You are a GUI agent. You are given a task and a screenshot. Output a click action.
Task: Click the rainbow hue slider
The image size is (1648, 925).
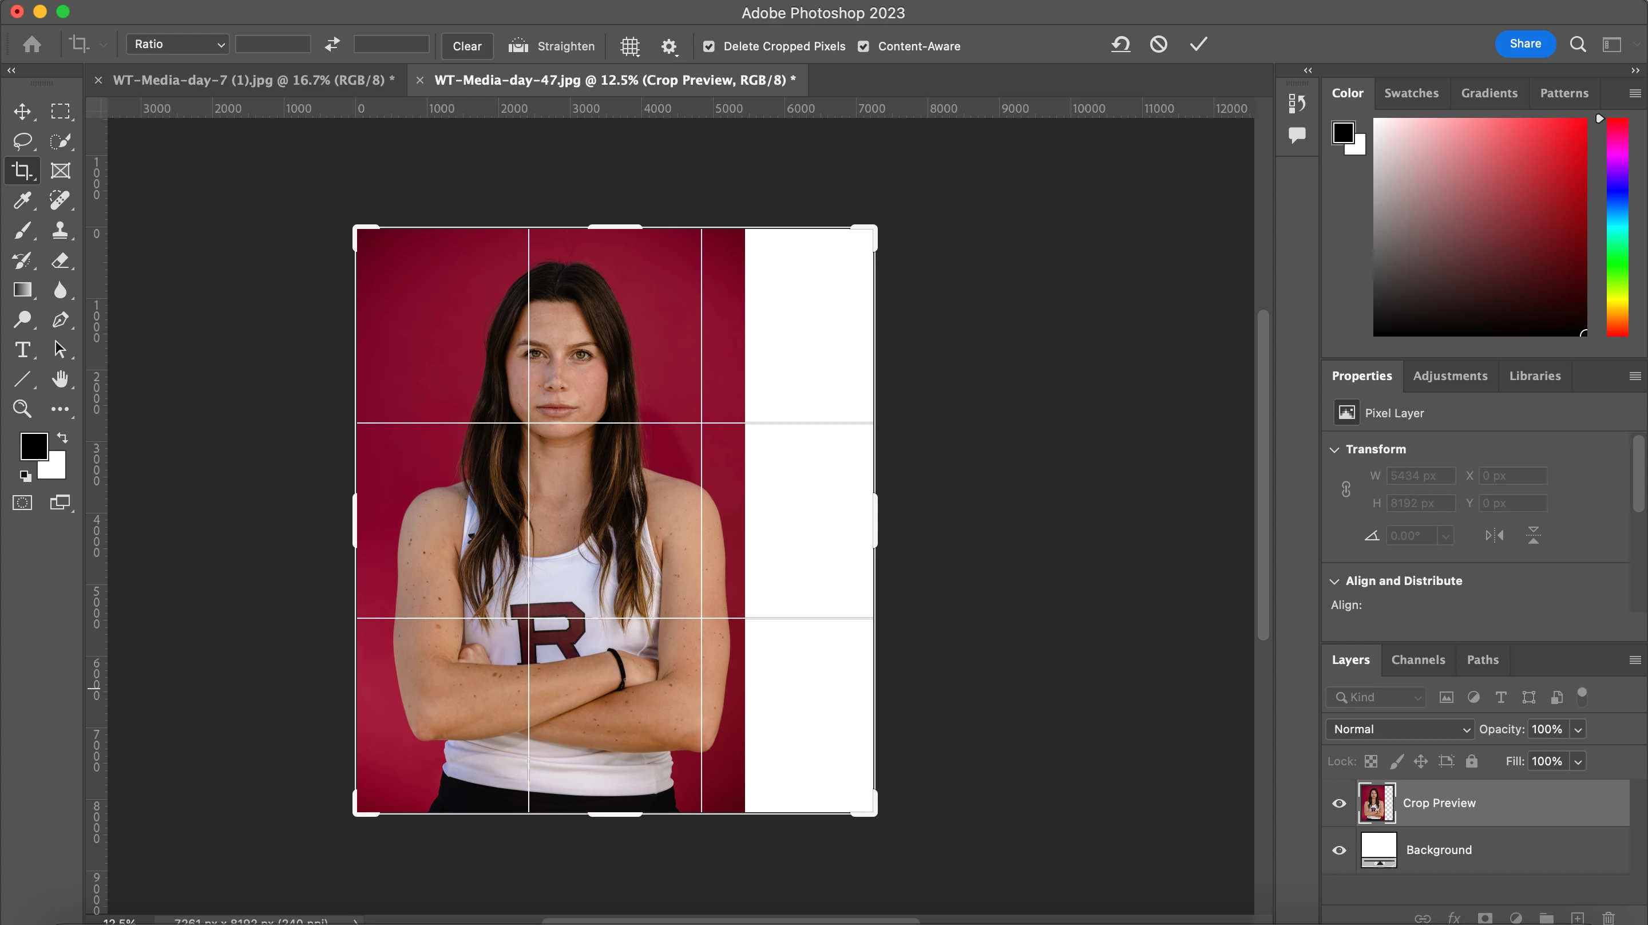click(1617, 227)
